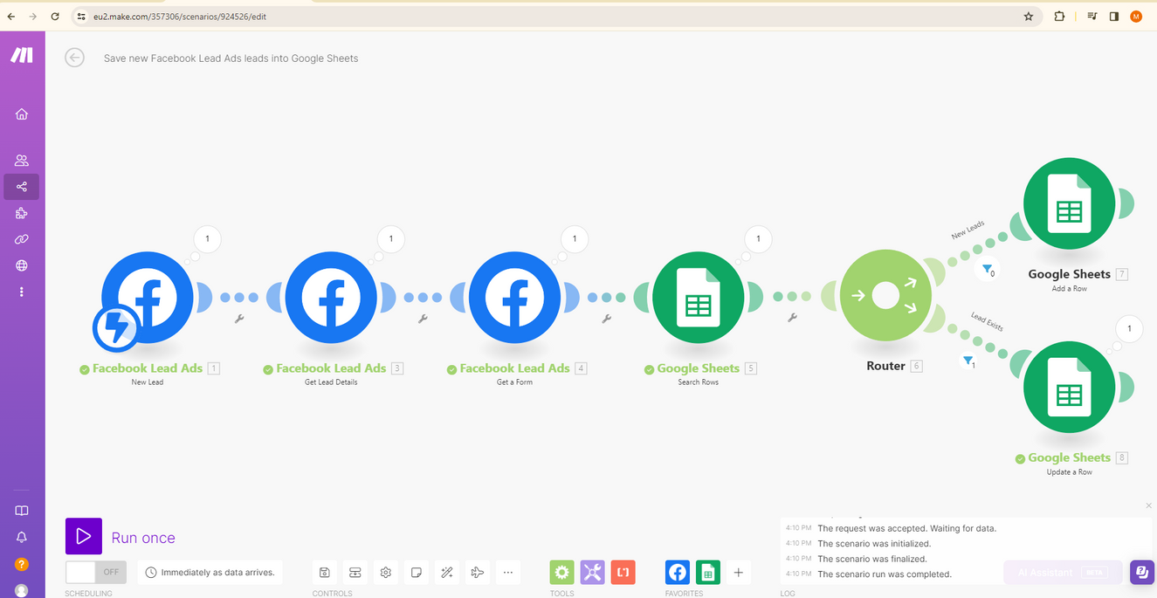Open 'Immediately as data arrives' schedule setting
The width and height of the screenshot is (1157, 598).
pos(210,573)
